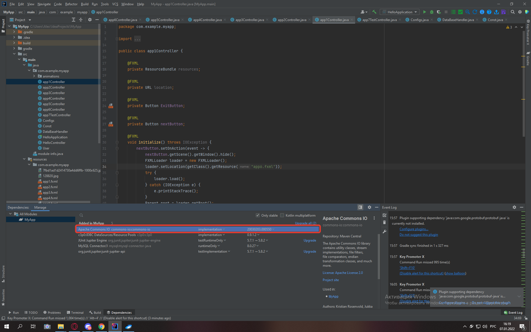
Task: Expand folded import block in editor
Action: [117, 39]
